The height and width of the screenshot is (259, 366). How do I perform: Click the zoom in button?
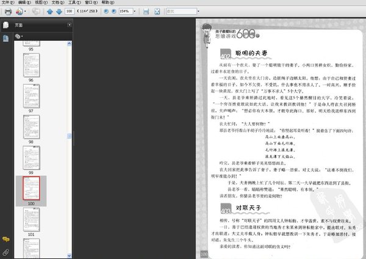[x=114, y=11]
